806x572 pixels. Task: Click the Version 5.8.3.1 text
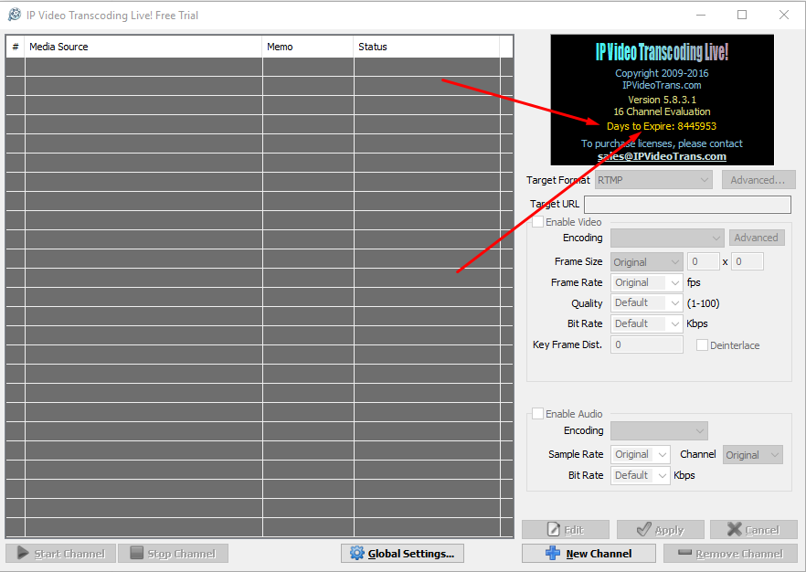pos(662,100)
